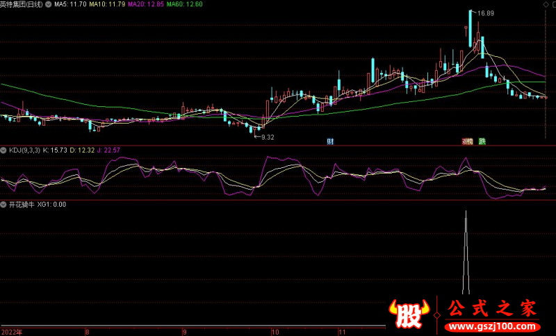This screenshot has width=556, height=336.
Task: Click the red 榜 marker icon
Action: point(468,142)
